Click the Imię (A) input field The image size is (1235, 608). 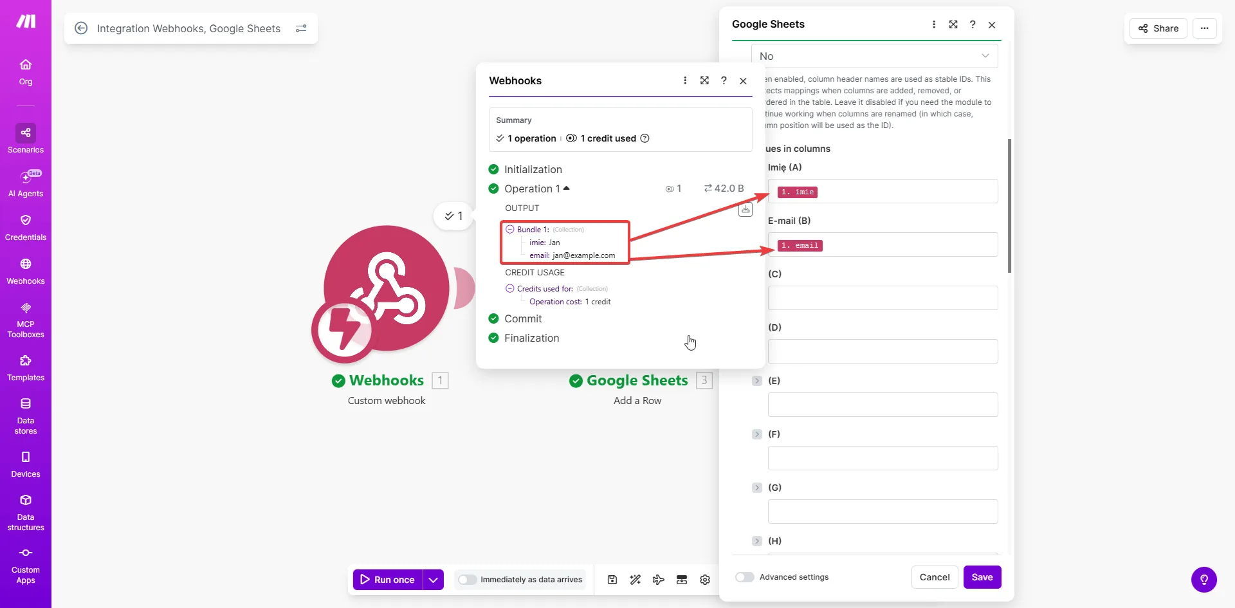[x=883, y=191]
